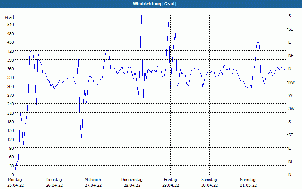Click the '60' y-axis tick label
The height and width of the screenshot is (189, 302).
coord(12,157)
